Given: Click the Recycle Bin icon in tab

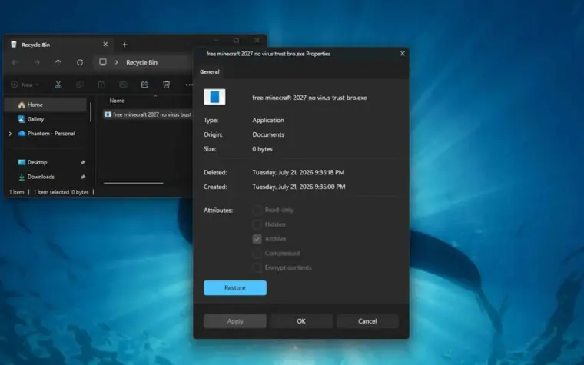Looking at the screenshot, I should [14, 45].
